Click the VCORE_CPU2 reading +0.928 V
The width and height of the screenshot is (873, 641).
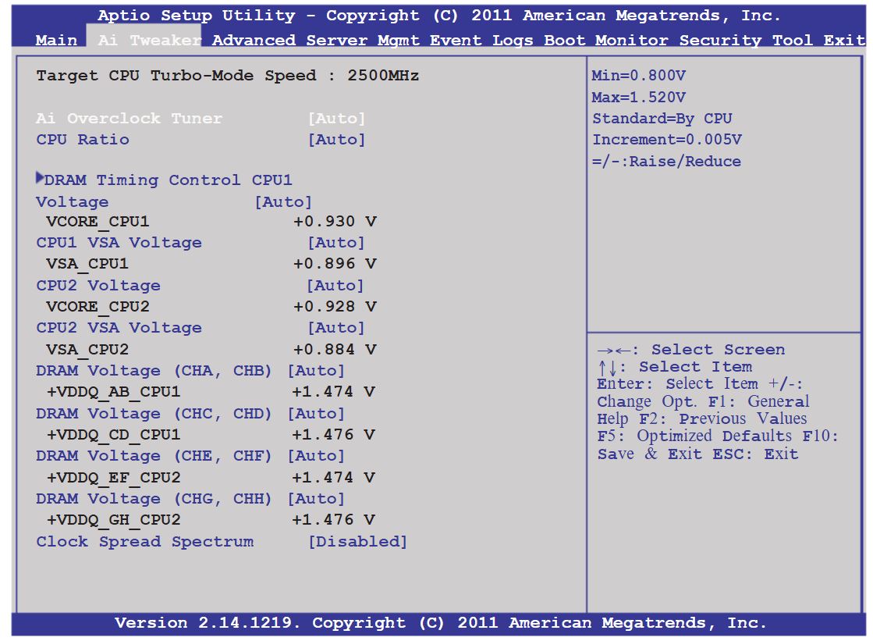[x=335, y=307]
